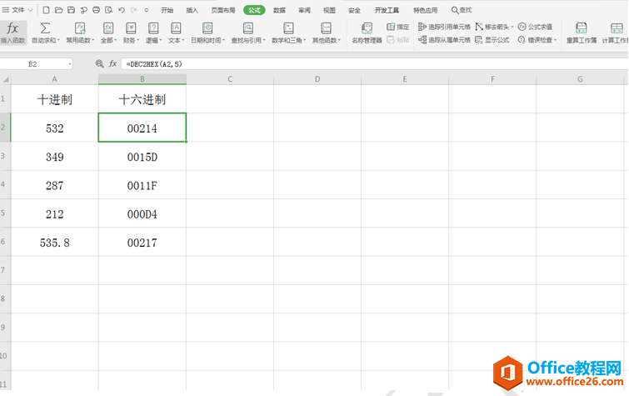The image size is (629, 396).
Task: Open the Name Box dropdown arrow next to B2
Action: click(x=69, y=63)
